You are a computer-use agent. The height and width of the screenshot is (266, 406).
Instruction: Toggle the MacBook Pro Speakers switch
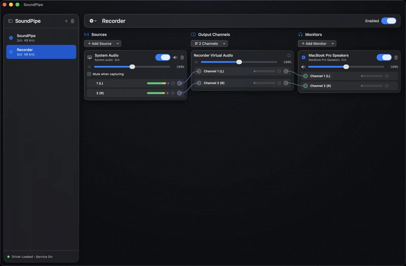(x=384, y=57)
